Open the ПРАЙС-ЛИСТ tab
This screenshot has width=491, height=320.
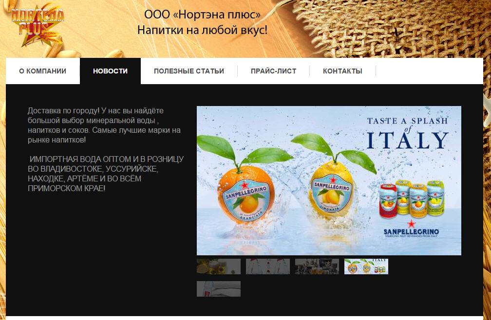(x=273, y=71)
